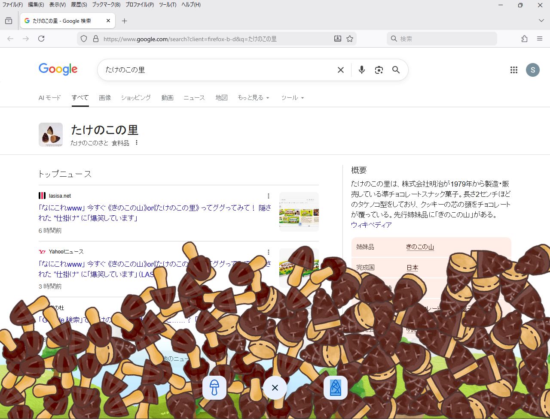Open Firefox extensions puzzle icon

pyautogui.click(x=524, y=39)
